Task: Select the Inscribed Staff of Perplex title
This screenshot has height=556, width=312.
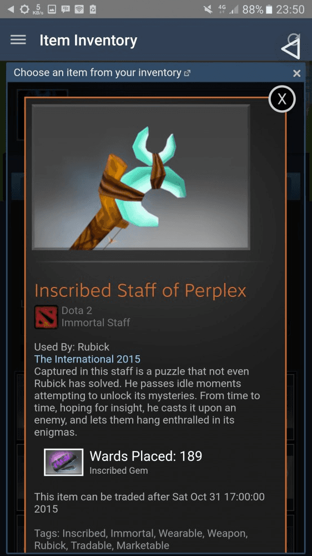Action: click(140, 291)
